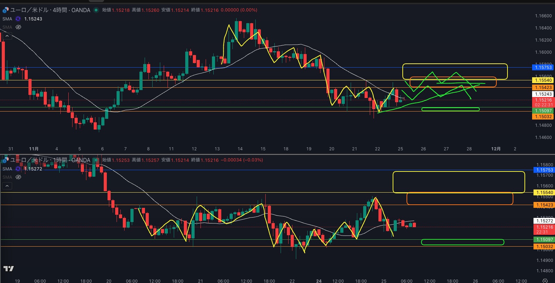The image size is (555, 283).
Task: Click the EUR/USD flag icon on 1-hour chart
Action: pos(5,160)
